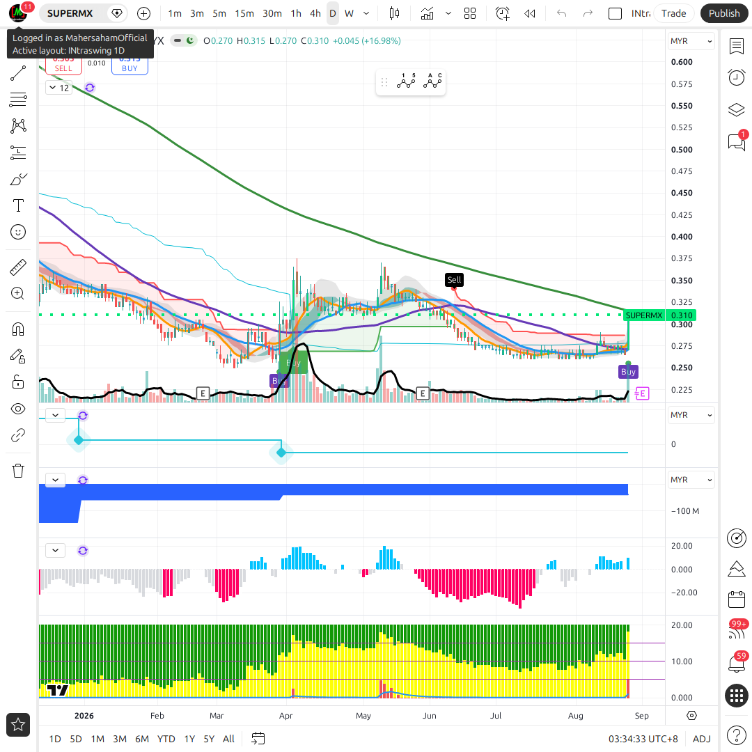Image resolution: width=752 pixels, height=752 pixels.
Task: Toggle stay in drawing mode
Action: [x=18, y=356]
